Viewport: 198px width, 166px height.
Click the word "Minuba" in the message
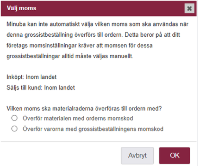coord(15,24)
